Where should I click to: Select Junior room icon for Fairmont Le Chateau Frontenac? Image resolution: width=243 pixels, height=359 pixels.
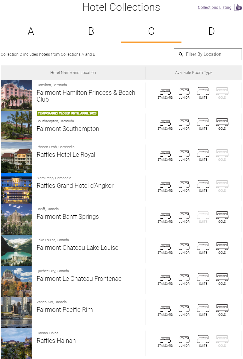tap(184, 277)
